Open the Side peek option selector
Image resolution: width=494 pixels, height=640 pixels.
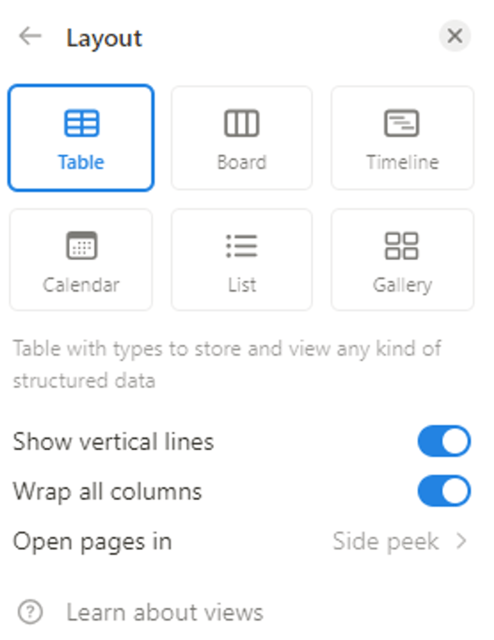coord(400,542)
